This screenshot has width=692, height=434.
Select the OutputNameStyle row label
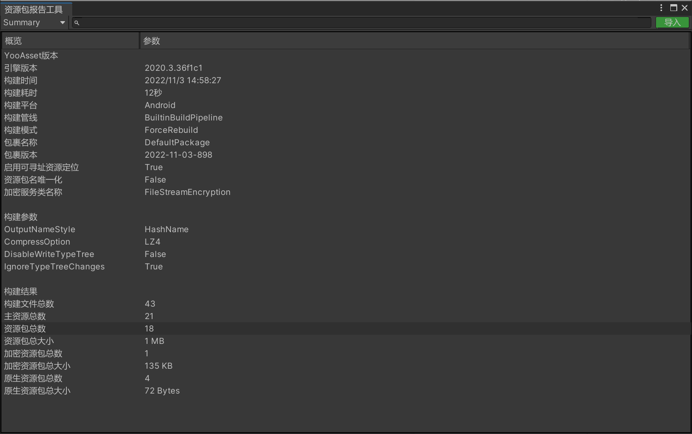(x=40, y=229)
